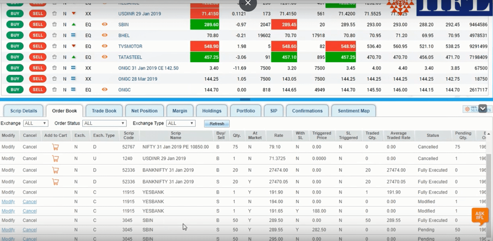The width and height of the screenshot is (493, 241).
Task: Modify YESBANK sell order at 194.00
Action: pyautogui.click(x=8, y=202)
